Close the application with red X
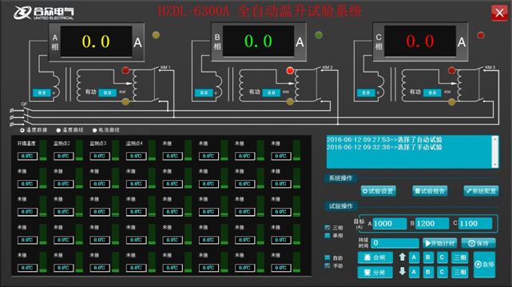The image size is (512, 287). (x=499, y=13)
